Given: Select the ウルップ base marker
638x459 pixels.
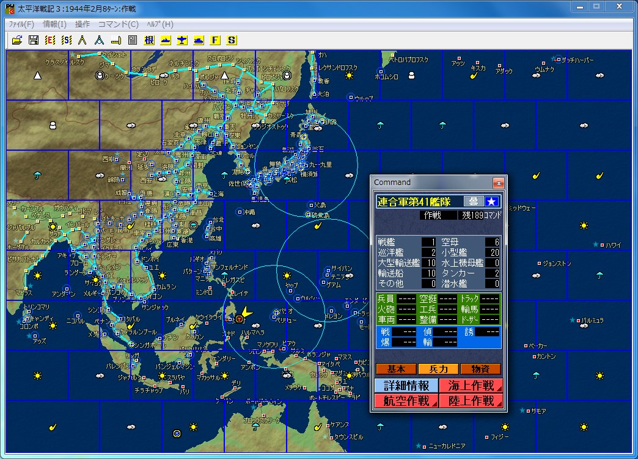Looking at the screenshot, I should 350,97.
